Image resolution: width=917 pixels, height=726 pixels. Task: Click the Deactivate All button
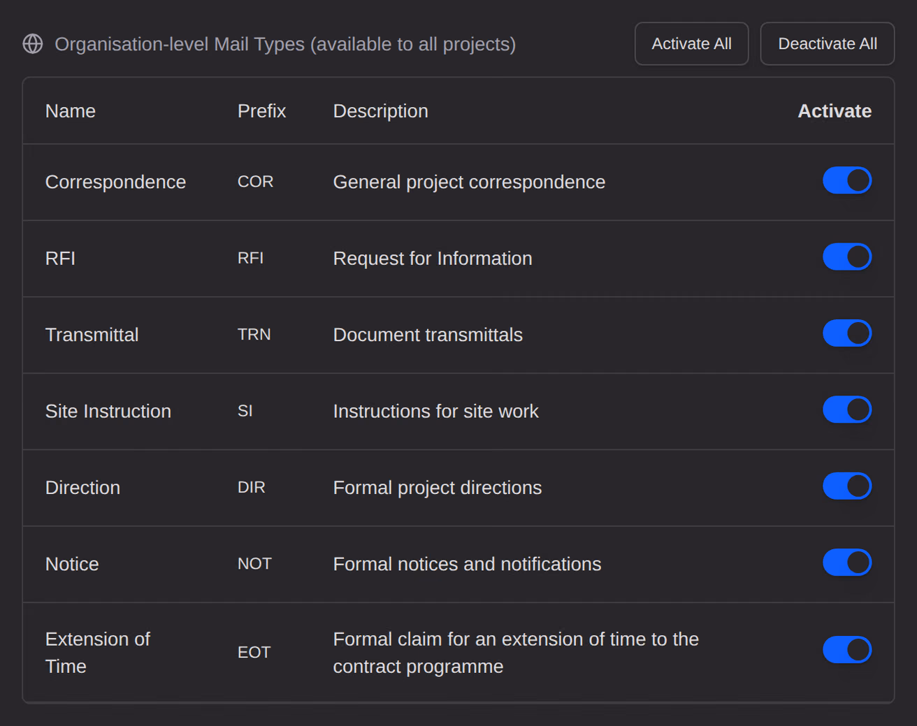coord(827,44)
